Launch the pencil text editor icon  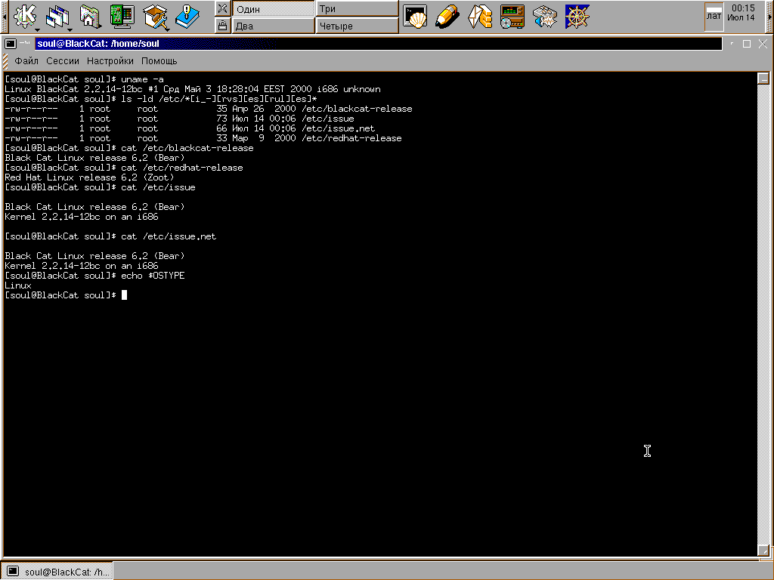(x=447, y=17)
